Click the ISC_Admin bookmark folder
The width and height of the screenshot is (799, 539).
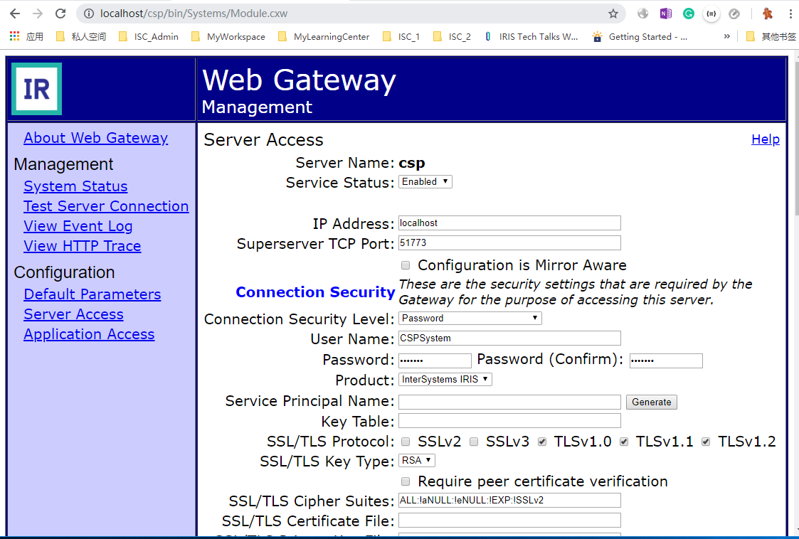pyautogui.click(x=149, y=36)
